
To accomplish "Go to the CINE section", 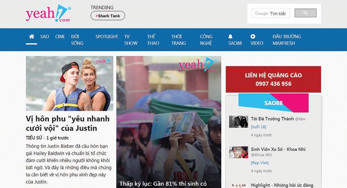I will (x=60, y=36).
